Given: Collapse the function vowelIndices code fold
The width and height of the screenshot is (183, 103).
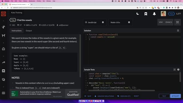Looking at the screenshot, I should pyautogui.click(x=87, y=35).
